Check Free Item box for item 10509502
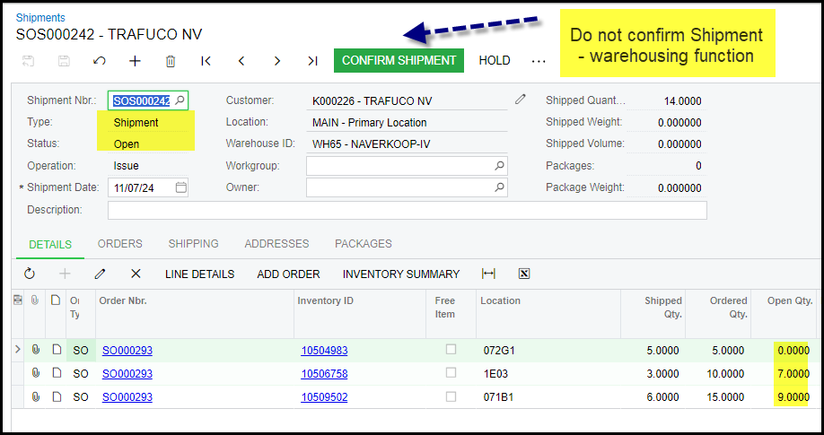This screenshot has height=435, width=824. (x=451, y=396)
